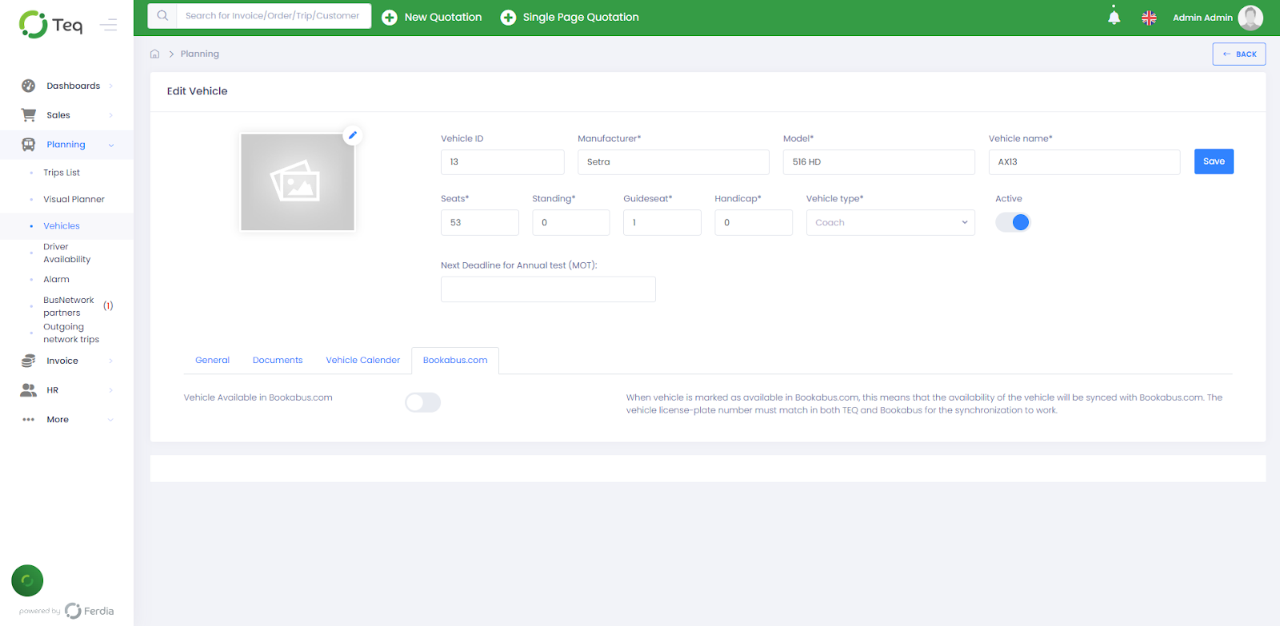The image size is (1280, 626).
Task: Click the Teq logo
Action: (x=50, y=25)
